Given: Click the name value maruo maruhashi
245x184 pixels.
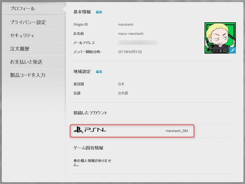Looking at the screenshot, I should tap(131, 34).
